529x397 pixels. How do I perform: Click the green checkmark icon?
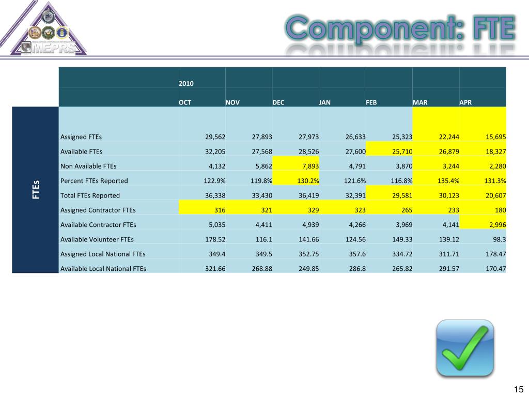(465, 348)
